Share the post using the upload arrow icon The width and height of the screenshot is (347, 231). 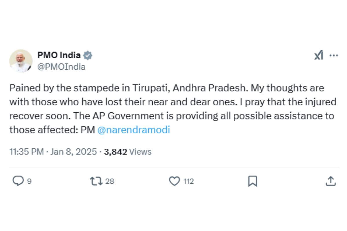(x=331, y=181)
